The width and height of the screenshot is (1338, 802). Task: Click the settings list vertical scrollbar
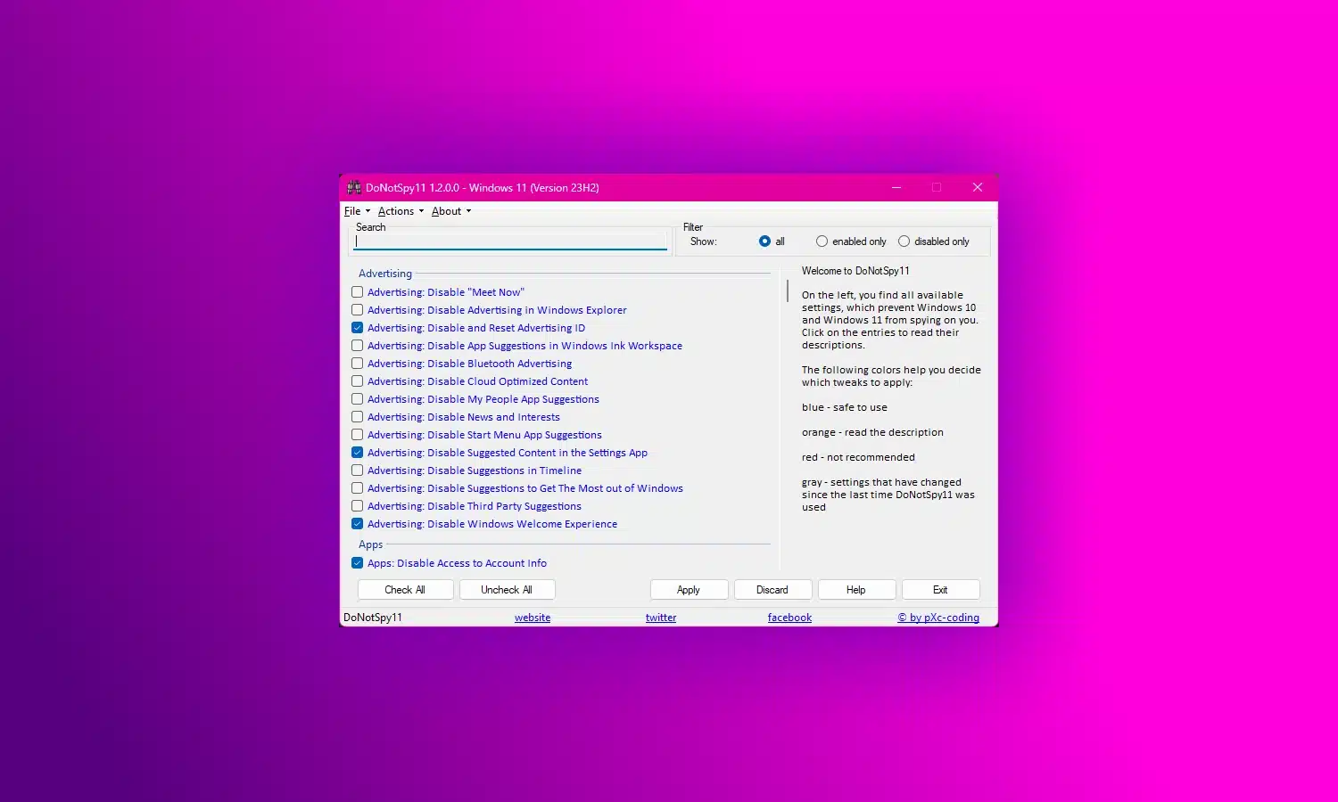pyautogui.click(x=787, y=291)
